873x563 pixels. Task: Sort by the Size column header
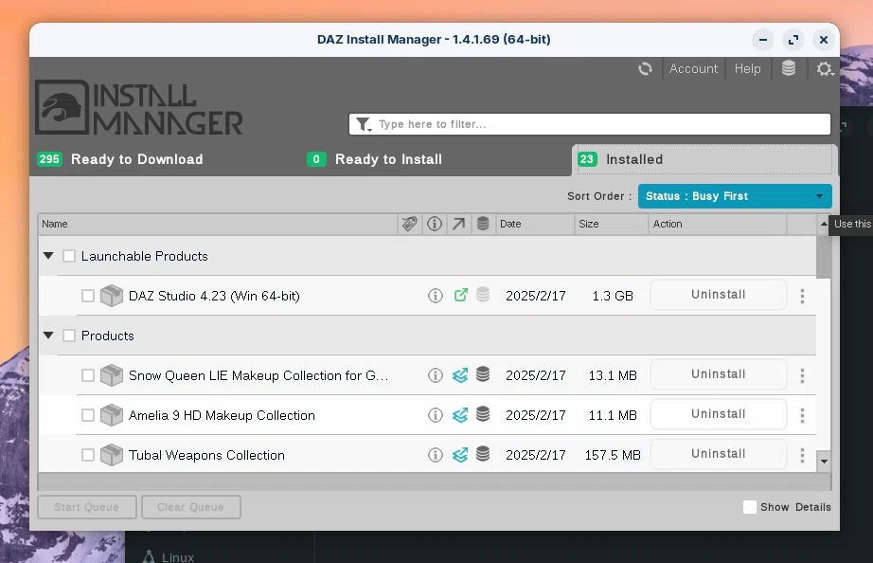(612, 224)
